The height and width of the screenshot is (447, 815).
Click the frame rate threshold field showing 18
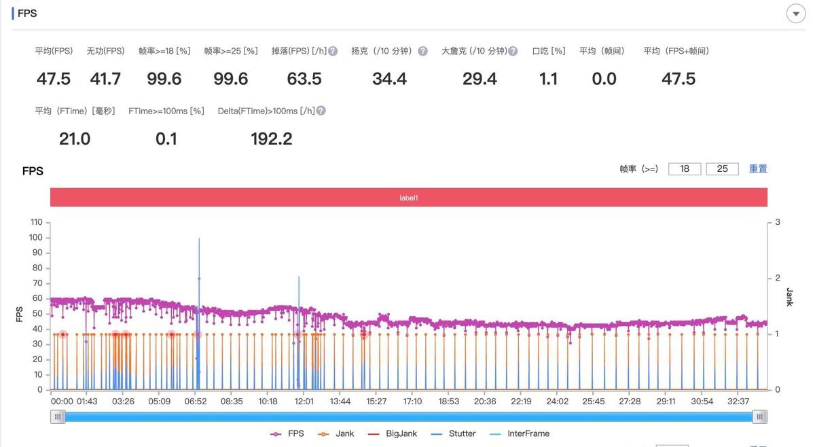tap(685, 168)
